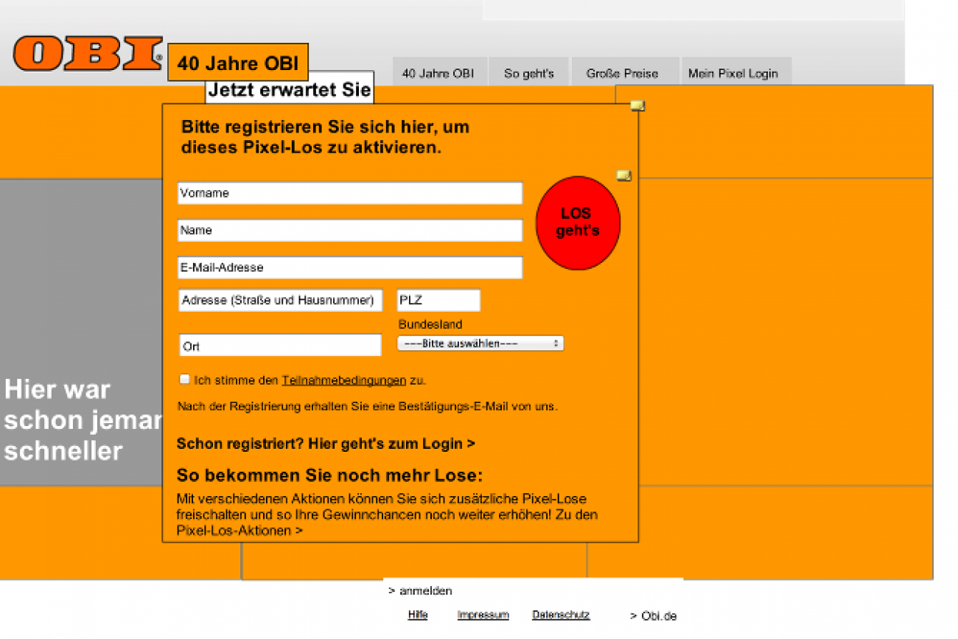Screen dimensions: 958x639
Task: Tick the Teilnahmebedingungen agreement checkbox
Action: (x=185, y=380)
